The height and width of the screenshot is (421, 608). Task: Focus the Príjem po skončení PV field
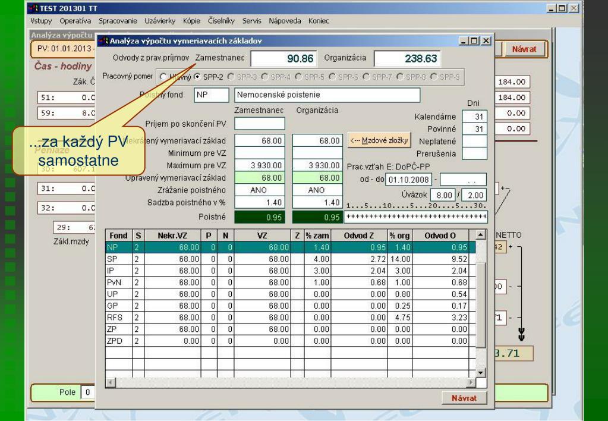tap(260, 124)
